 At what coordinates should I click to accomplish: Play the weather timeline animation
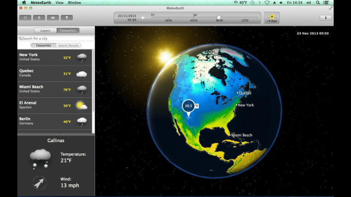(143, 18)
